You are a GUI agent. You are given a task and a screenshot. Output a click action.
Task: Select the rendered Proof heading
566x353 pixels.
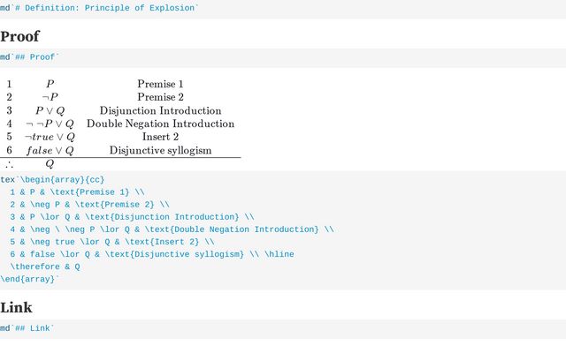19,36
